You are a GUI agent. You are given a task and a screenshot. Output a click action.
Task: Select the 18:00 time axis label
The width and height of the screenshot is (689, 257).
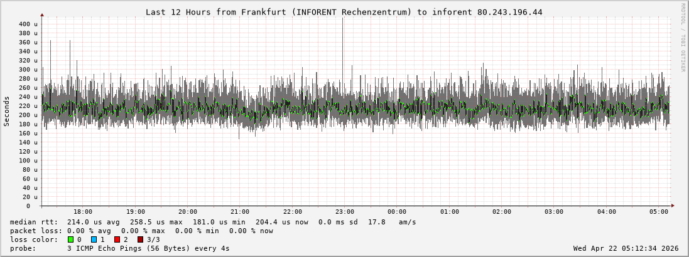83,212
